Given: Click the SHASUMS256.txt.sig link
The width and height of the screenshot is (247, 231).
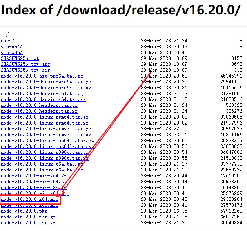Looking at the screenshot, I should 25,70.
